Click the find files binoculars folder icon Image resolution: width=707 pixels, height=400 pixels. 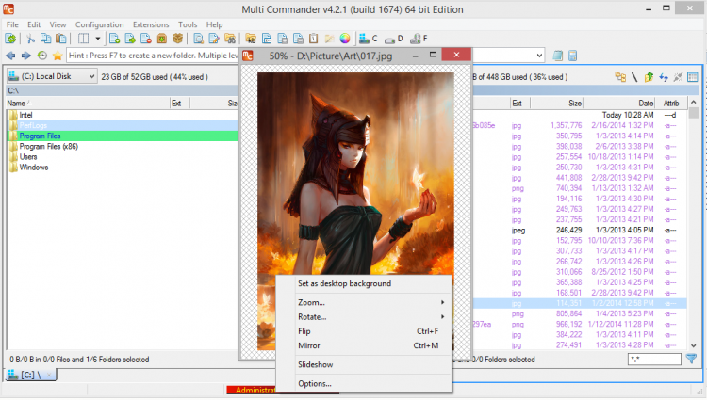coord(230,39)
